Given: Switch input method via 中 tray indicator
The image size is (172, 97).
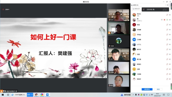Looking at the screenshot, I should click(152, 95).
